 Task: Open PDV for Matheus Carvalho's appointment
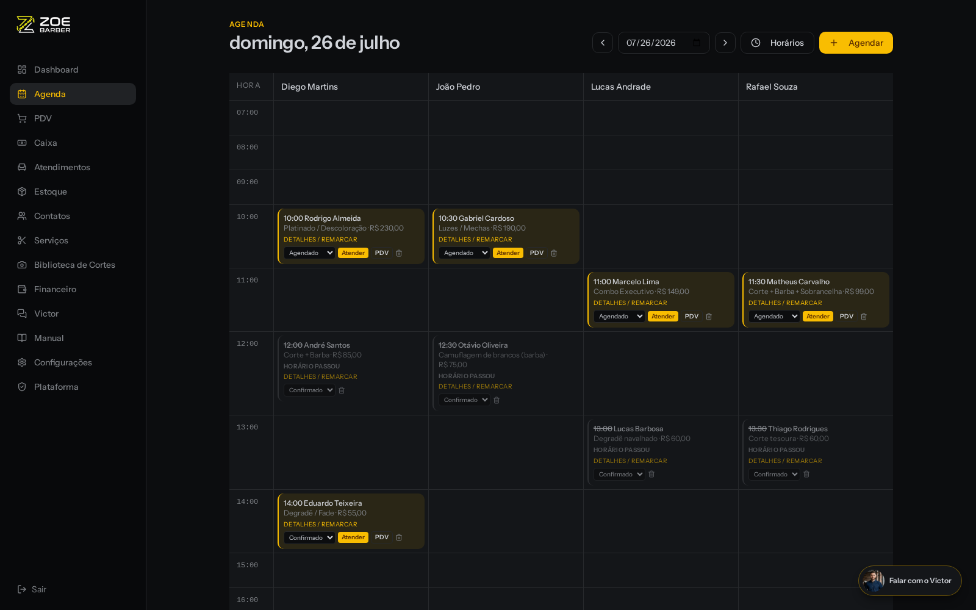pos(847,317)
